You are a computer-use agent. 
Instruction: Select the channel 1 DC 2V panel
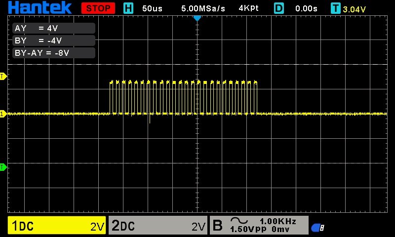click(57, 226)
